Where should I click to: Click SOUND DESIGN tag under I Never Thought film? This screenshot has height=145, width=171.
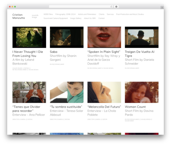(34, 70)
